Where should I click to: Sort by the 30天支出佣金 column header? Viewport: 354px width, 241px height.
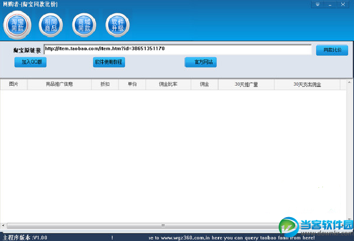point(307,84)
